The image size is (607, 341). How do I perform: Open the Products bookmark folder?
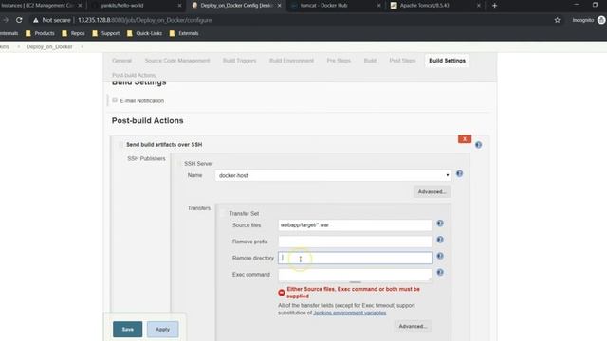tap(40, 33)
